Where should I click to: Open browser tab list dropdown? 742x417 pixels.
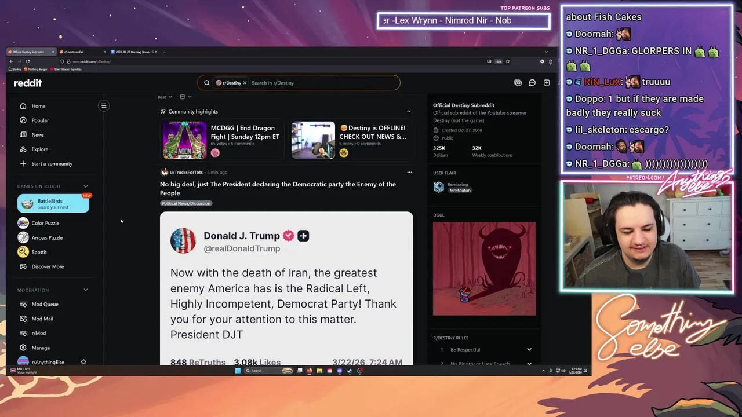(546, 52)
